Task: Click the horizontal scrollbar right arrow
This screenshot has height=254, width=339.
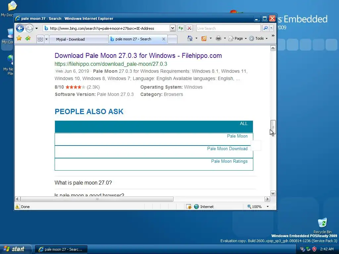Action: click(267, 199)
